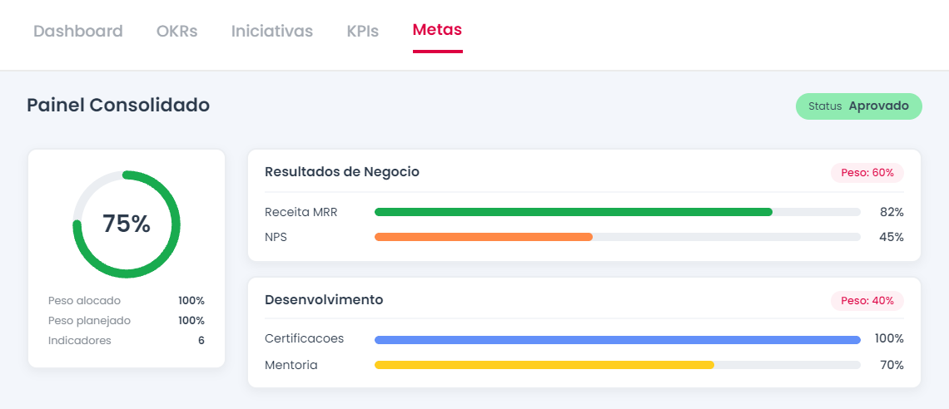Click the Certificacoes 100% value

[889, 338]
